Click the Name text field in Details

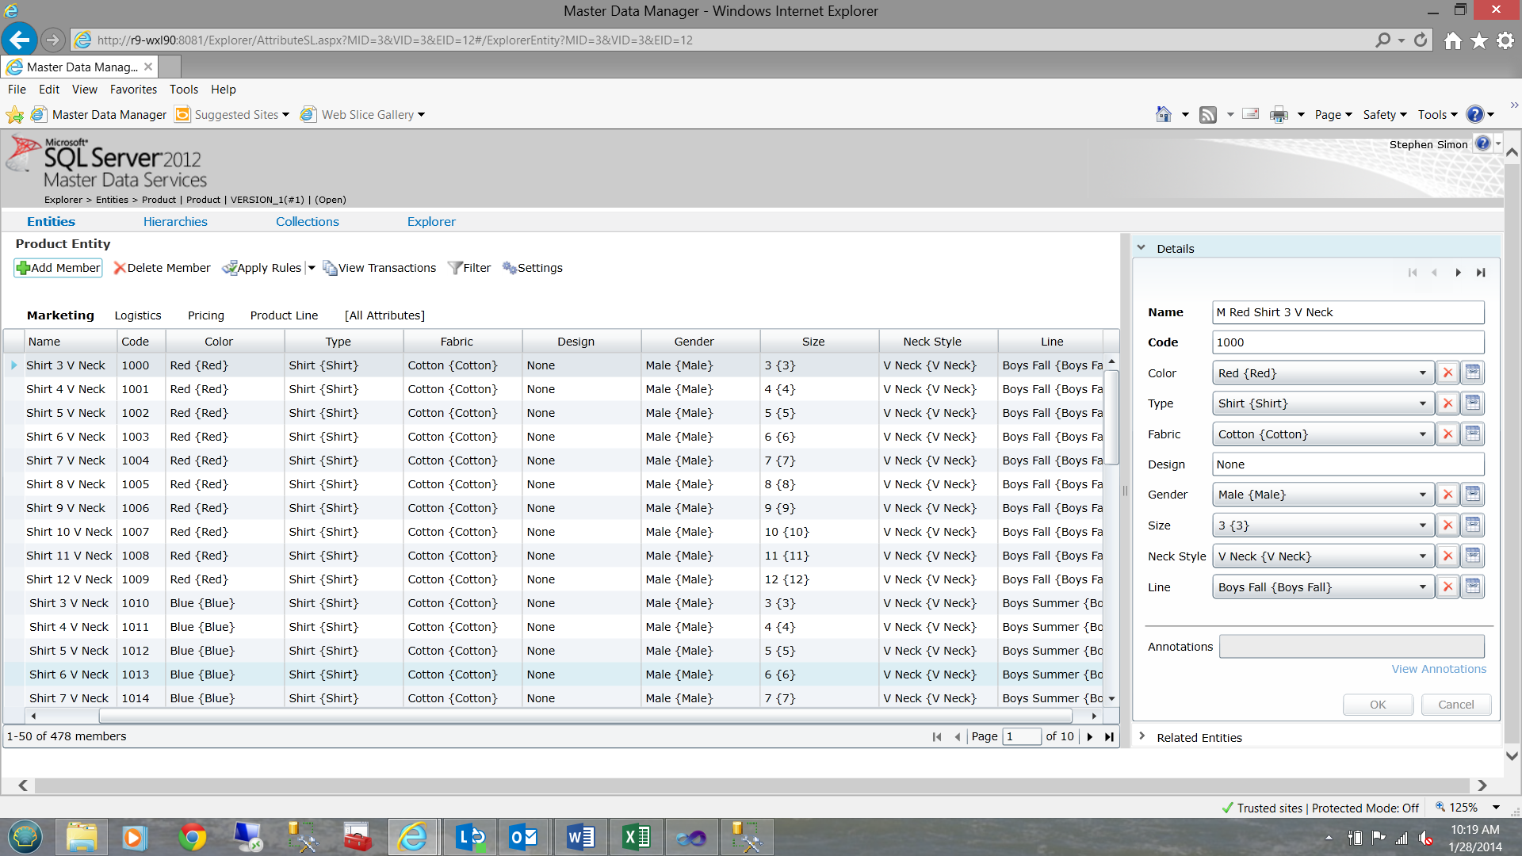coord(1348,312)
